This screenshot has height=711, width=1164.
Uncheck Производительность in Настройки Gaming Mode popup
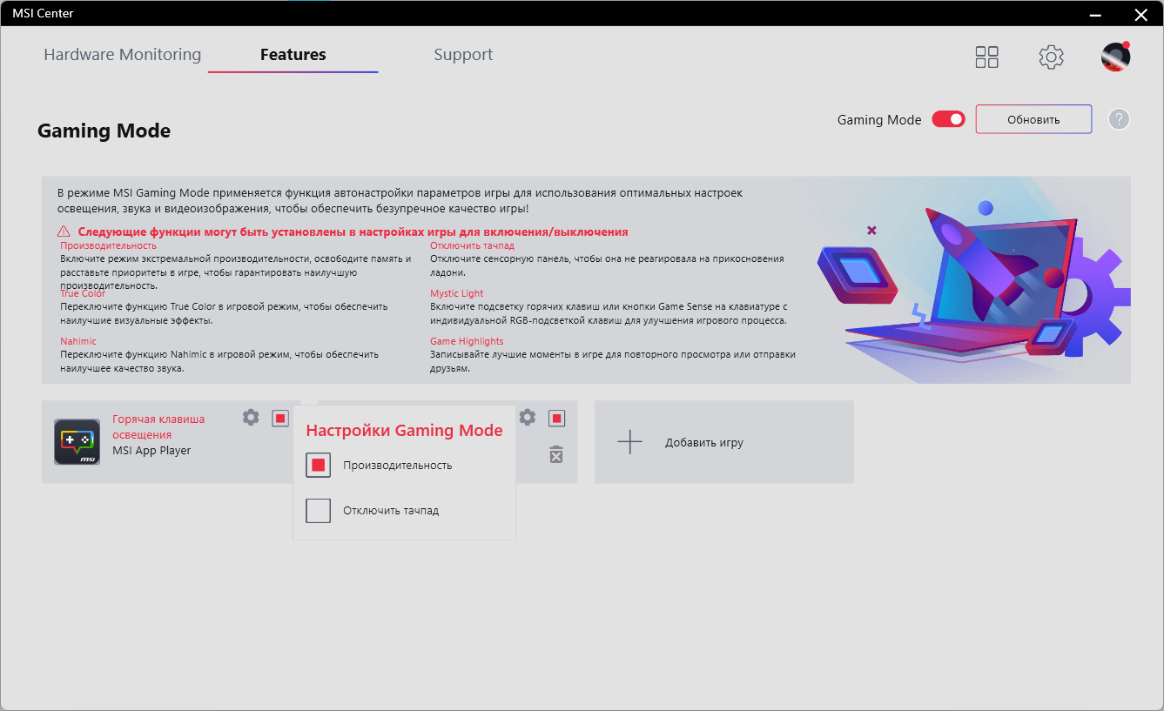coord(319,466)
